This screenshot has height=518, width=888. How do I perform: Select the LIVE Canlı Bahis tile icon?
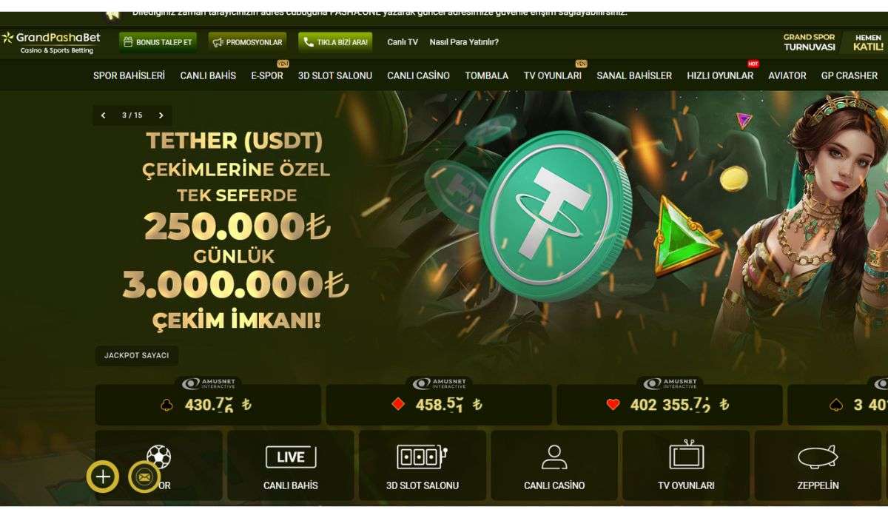291,457
